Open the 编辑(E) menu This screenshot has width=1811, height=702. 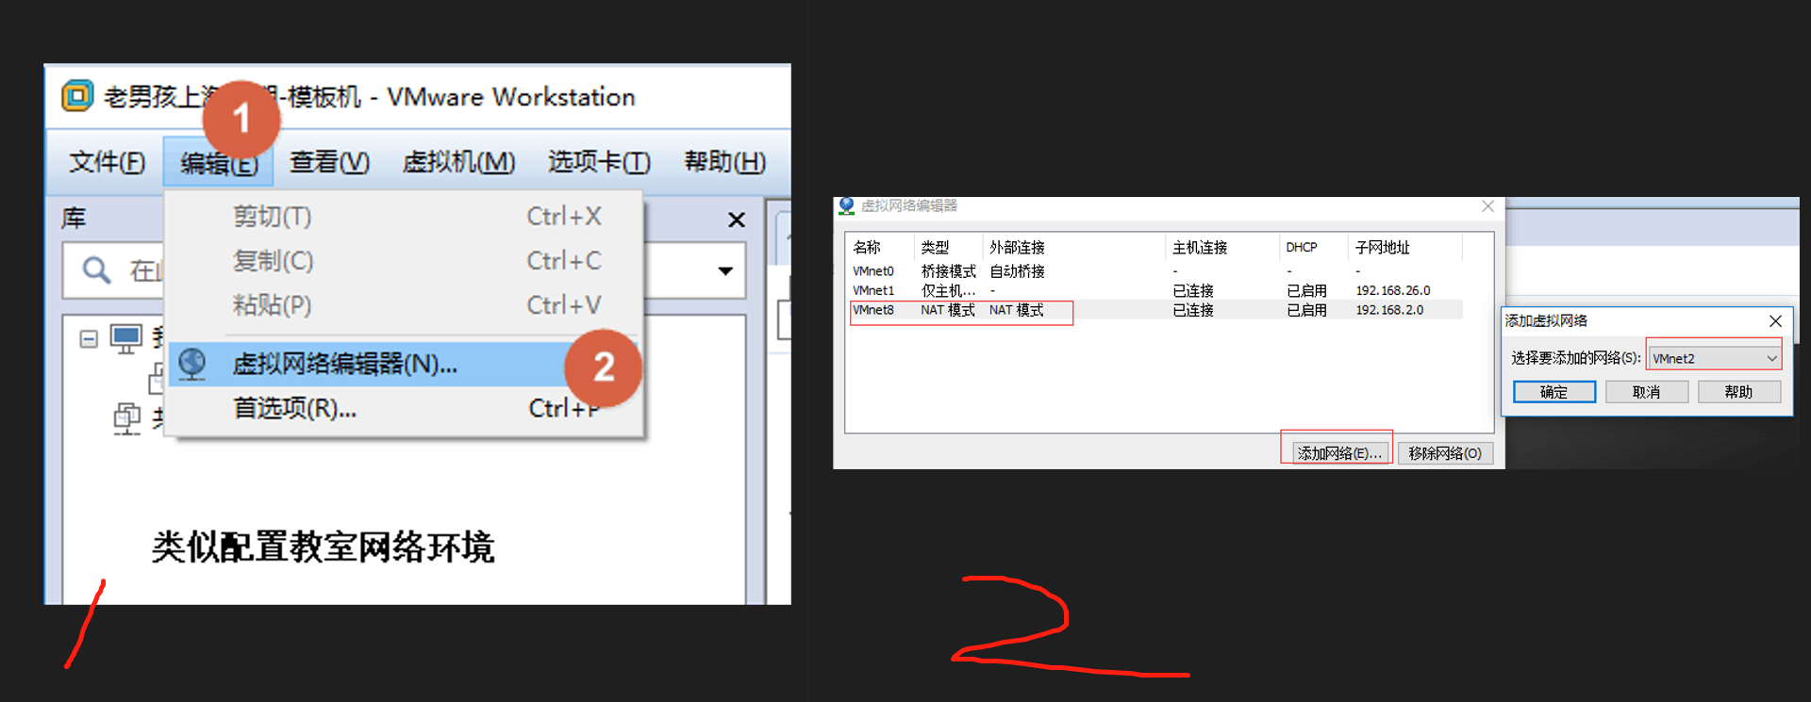pyautogui.click(x=218, y=162)
